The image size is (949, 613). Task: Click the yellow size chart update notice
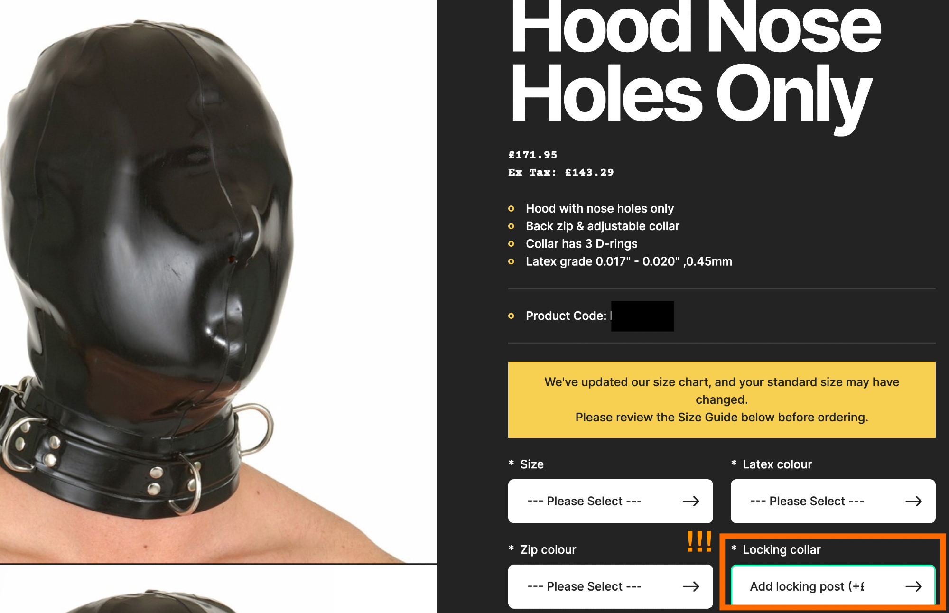tap(722, 399)
